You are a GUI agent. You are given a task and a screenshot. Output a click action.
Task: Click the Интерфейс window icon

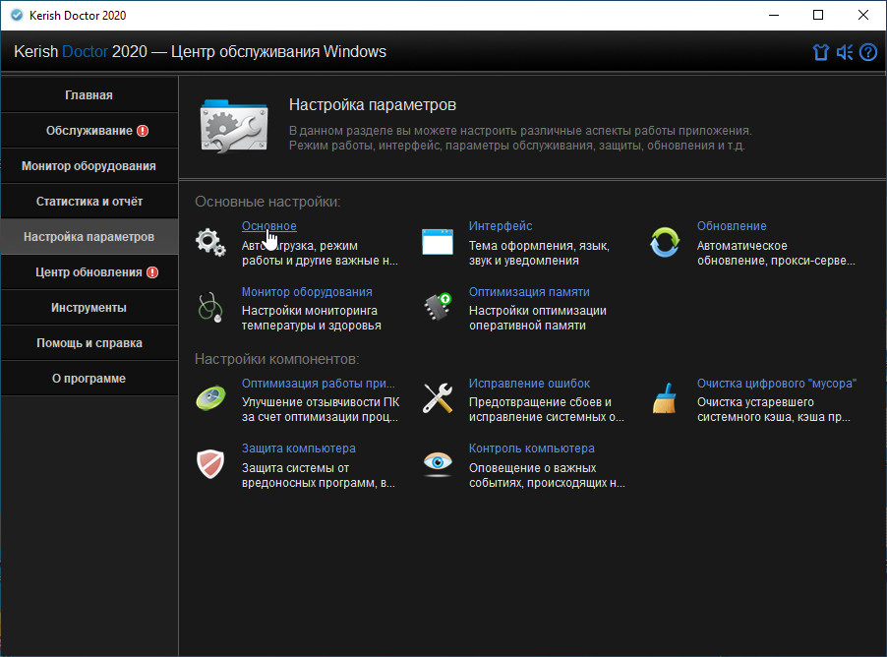[x=438, y=242]
